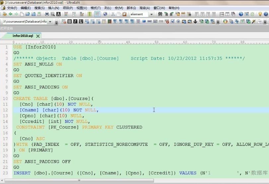269x184 pixels.
Task: Open the file path J:\courseware dropdown
Action: coord(50,22)
